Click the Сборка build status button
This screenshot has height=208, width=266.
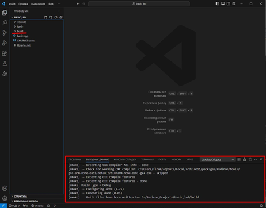pyautogui.click(x=37, y=206)
